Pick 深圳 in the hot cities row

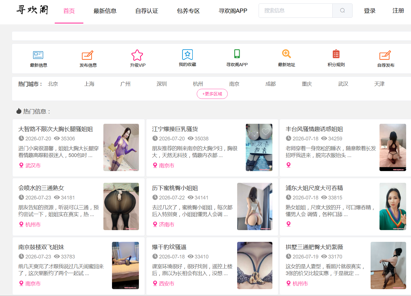[x=162, y=84]
